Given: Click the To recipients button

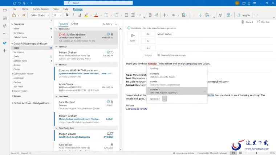Looking at the screenshot, I should pyautogui.click(x=148, y=34).
